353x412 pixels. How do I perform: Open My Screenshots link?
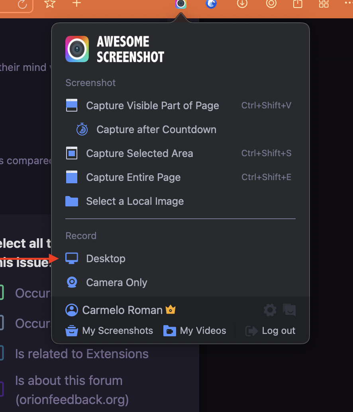pos(110,331)
